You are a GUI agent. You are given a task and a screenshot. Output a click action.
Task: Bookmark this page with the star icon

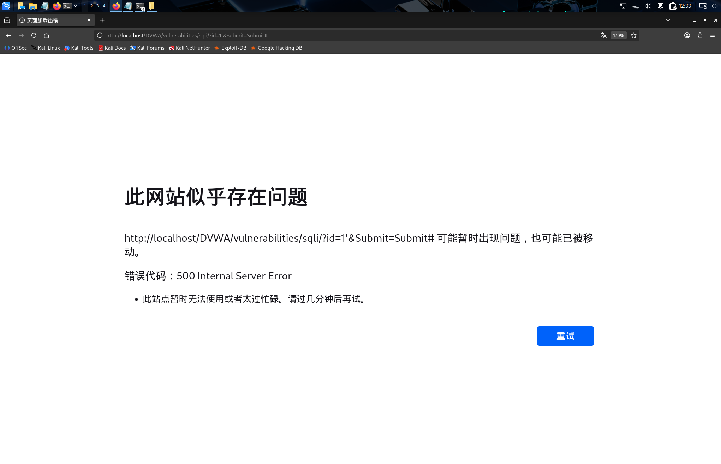coord(633,35)
